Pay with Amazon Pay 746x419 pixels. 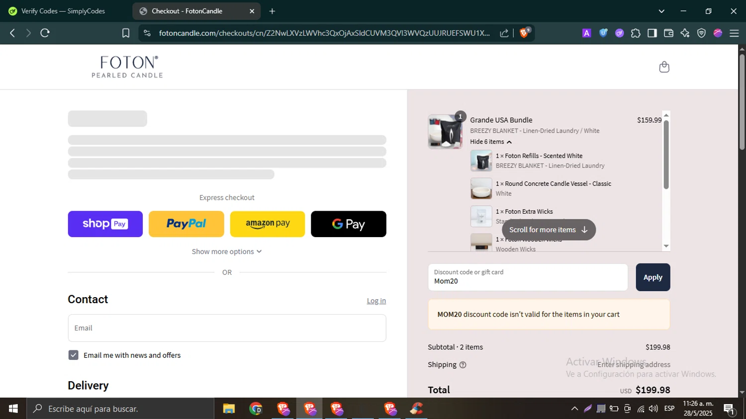268,224
